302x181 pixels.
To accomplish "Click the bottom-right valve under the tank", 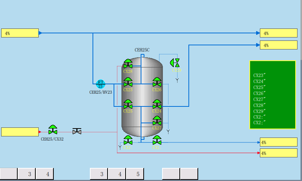I will tap(157, 141).
